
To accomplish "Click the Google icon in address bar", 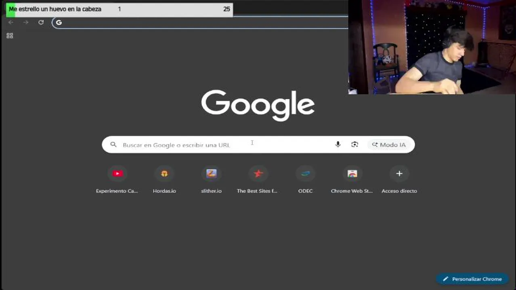I will tap(59, 22).
